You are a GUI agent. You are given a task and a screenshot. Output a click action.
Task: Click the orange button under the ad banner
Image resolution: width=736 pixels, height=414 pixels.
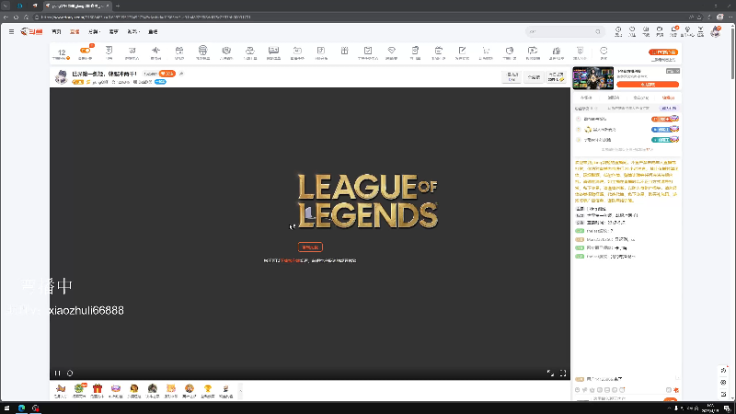tap(648, 85)
